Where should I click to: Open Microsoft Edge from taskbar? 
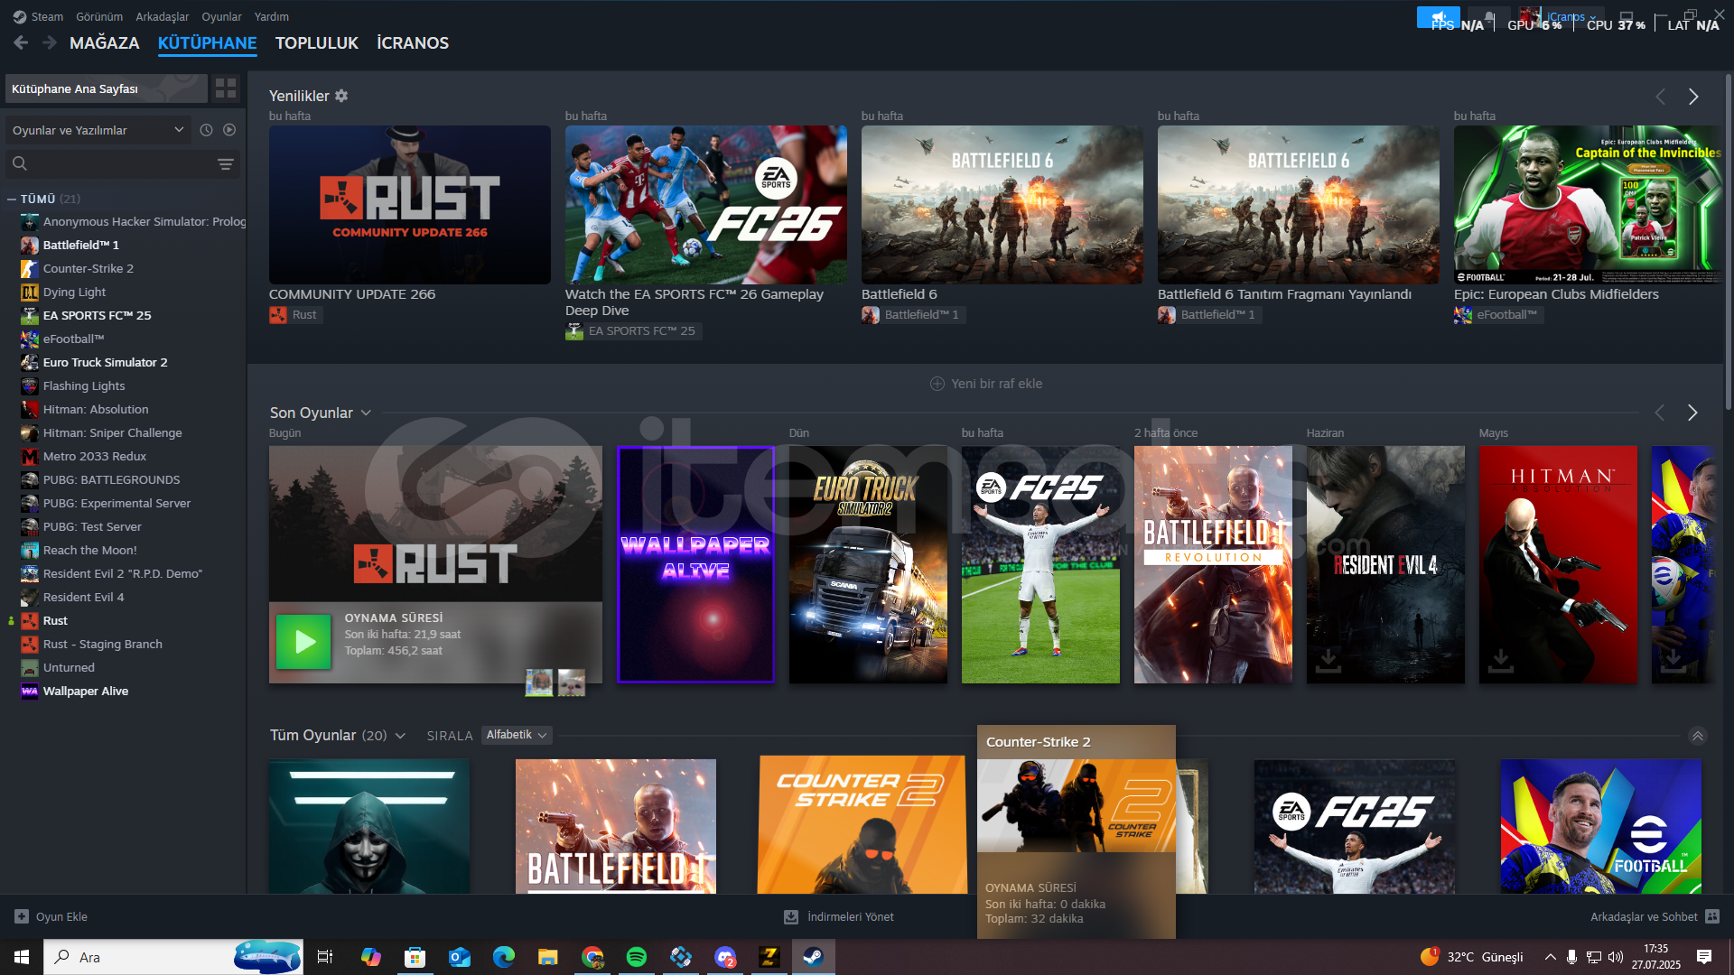pos(504,957)
